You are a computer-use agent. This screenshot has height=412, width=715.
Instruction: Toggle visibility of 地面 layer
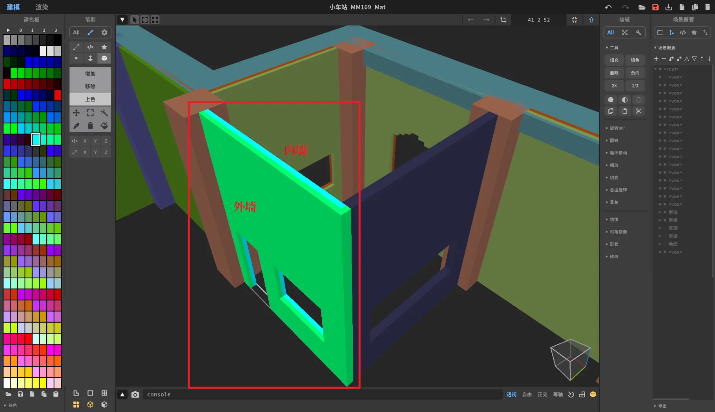(x=665, y=244)
